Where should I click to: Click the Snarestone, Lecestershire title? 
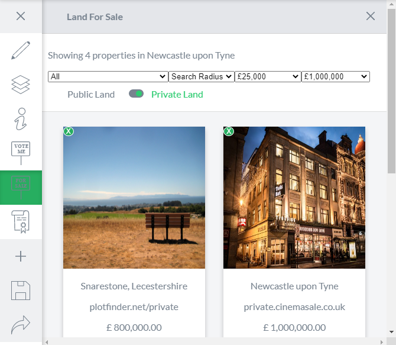pos(134,286)
